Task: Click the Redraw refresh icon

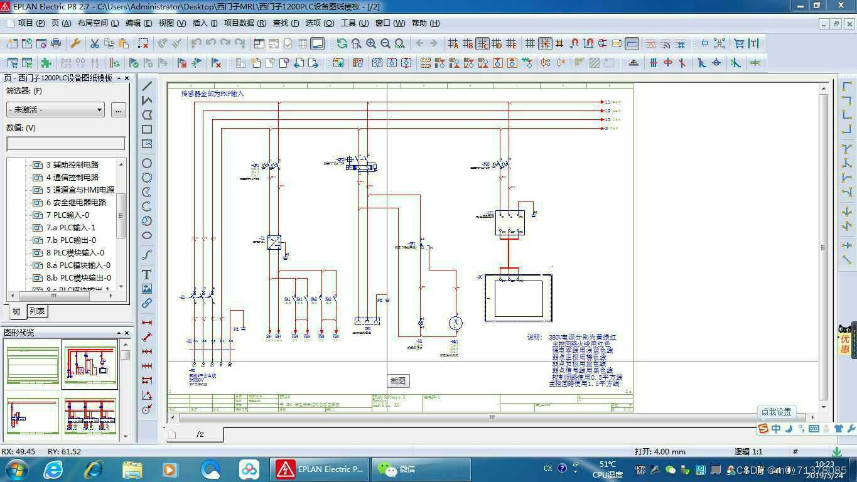Action: [x=342, y=43]
